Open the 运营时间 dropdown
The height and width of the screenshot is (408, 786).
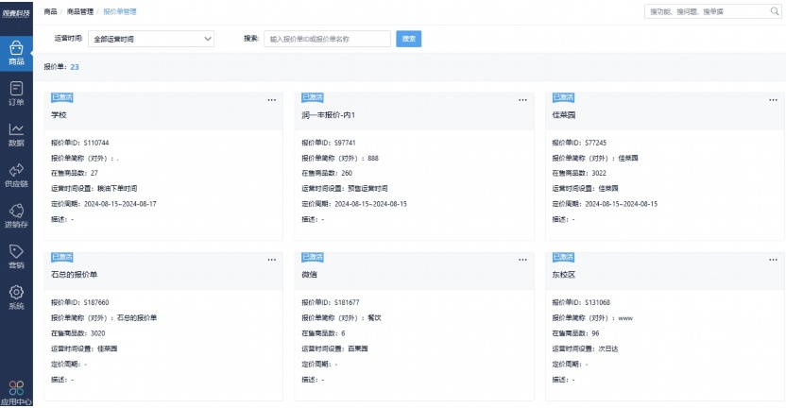(x=151, y=39)
